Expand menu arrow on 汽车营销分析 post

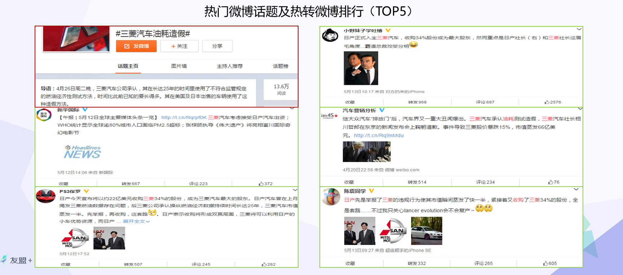click(580, 109)
